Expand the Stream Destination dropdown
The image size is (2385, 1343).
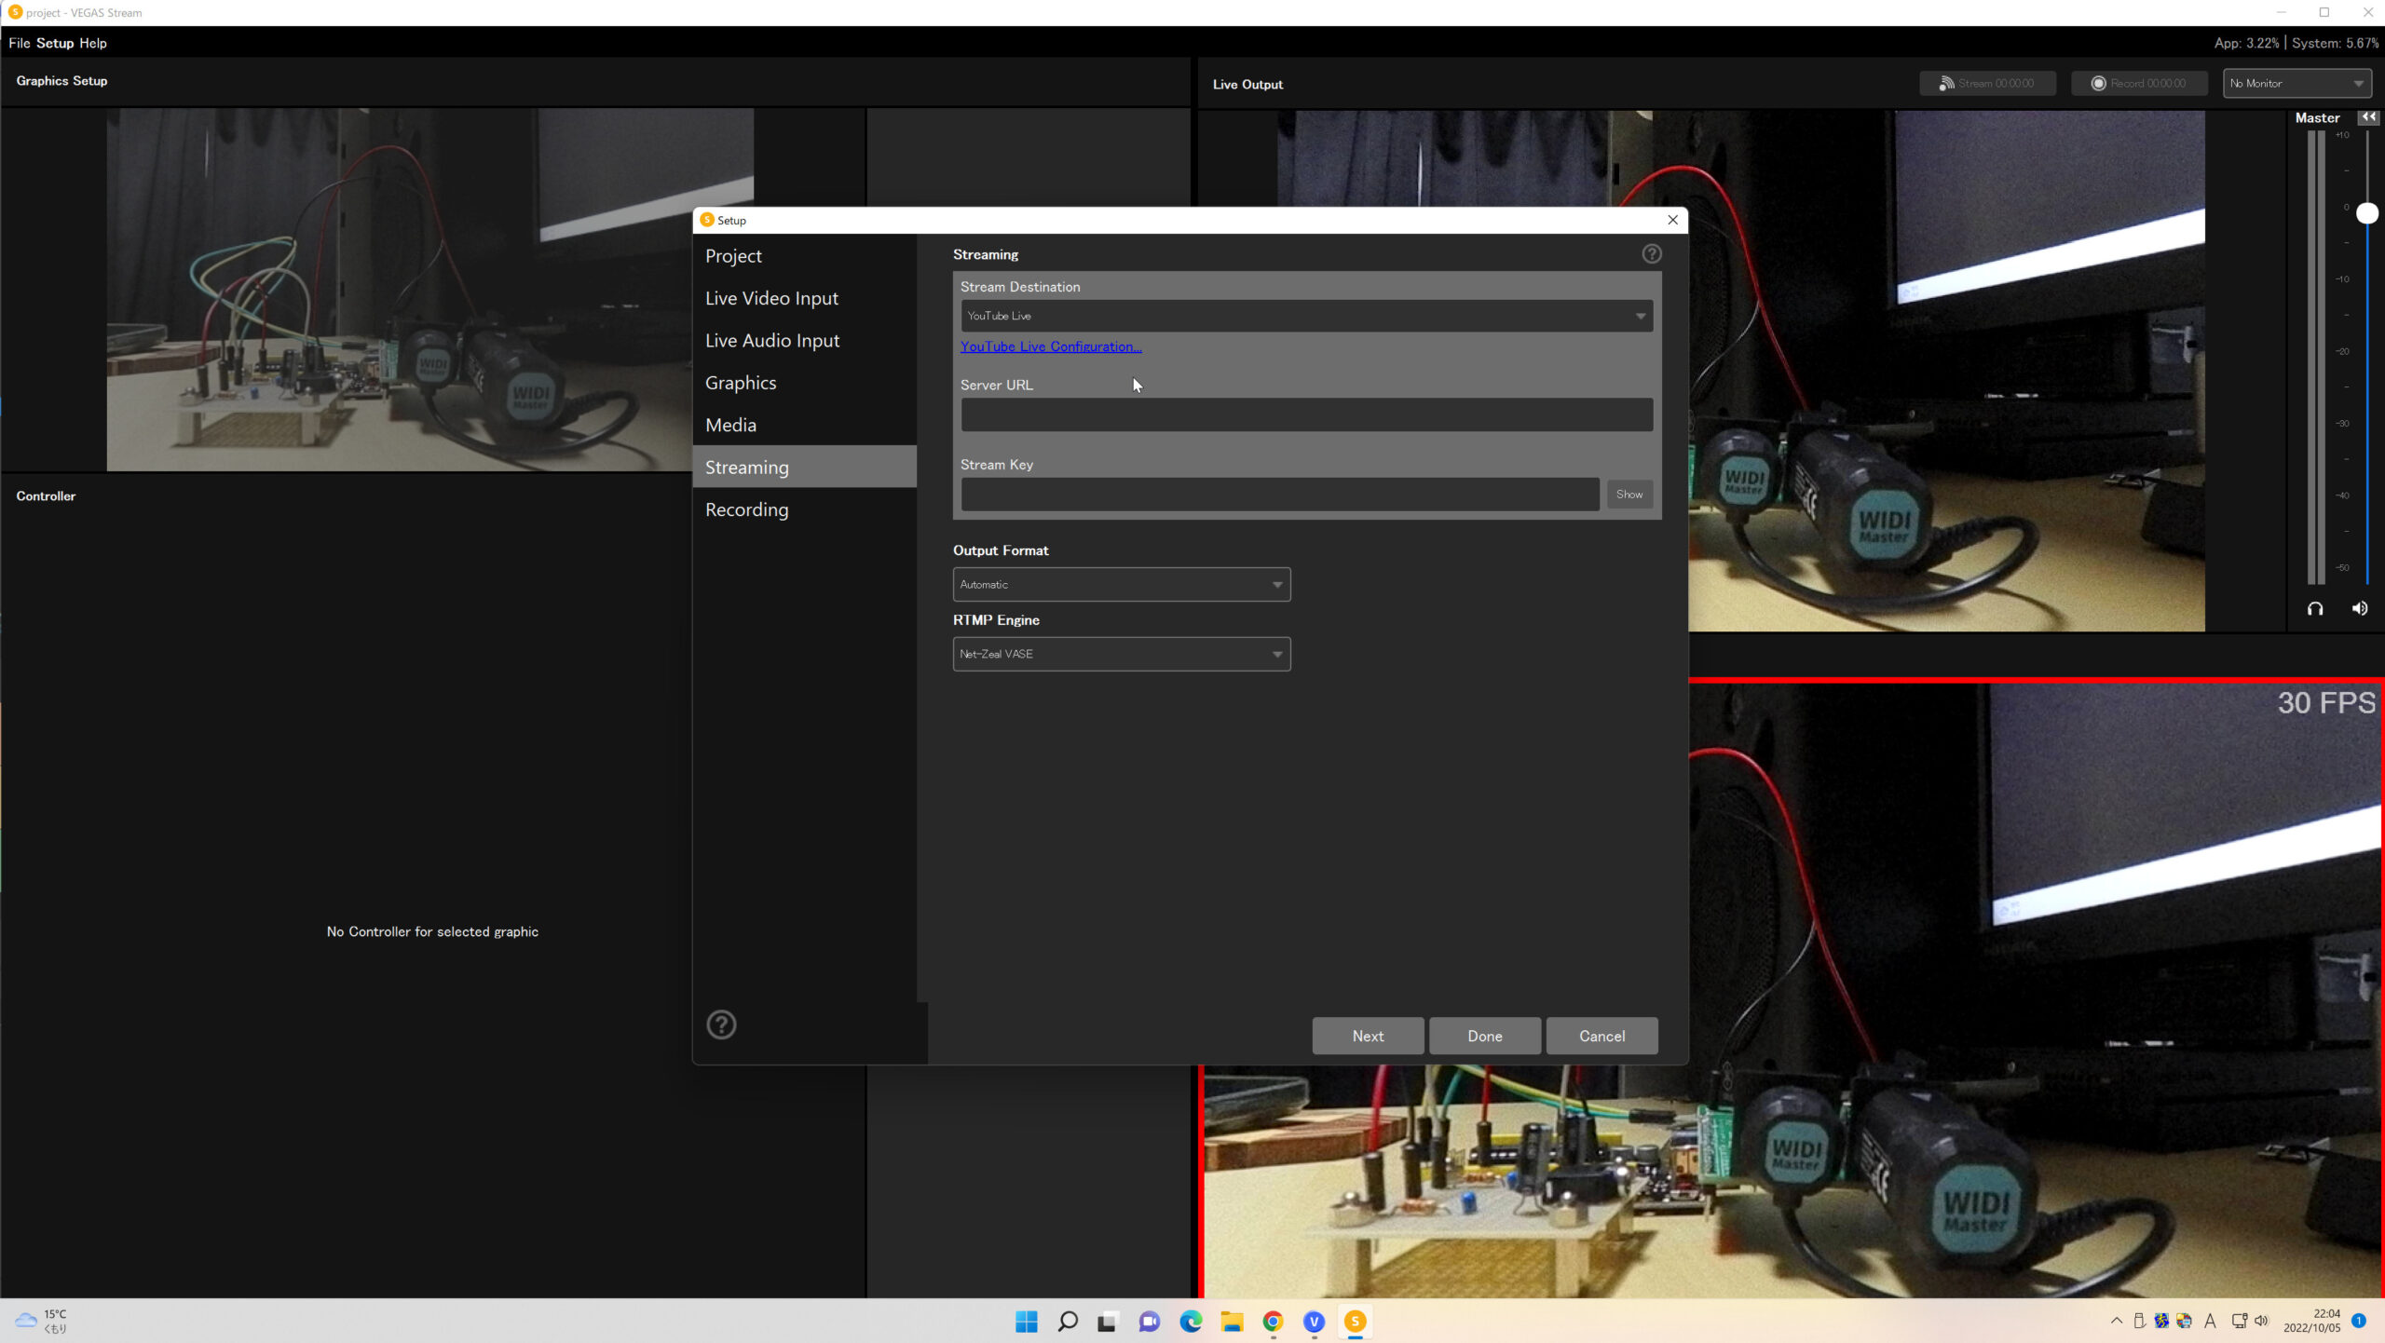(x=1306, y=316)
